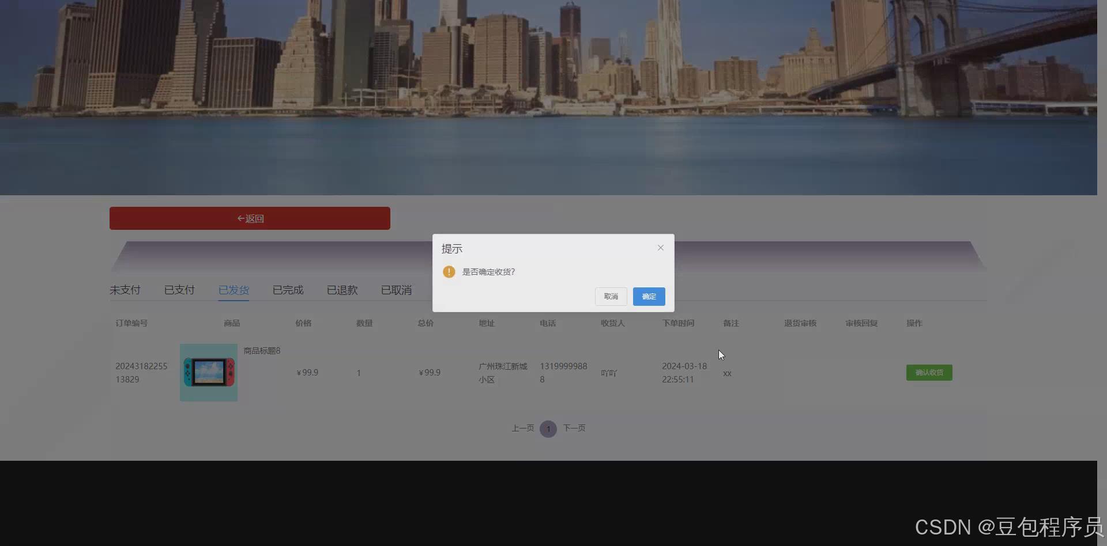The image size is (1107, 546).
Task: Switch to the 未支付 tab
Action: pos(125,290)
